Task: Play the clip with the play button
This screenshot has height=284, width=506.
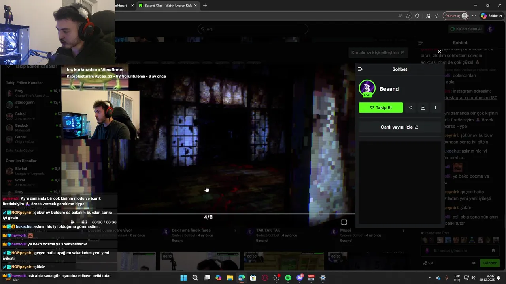Action: click(73, 222)
